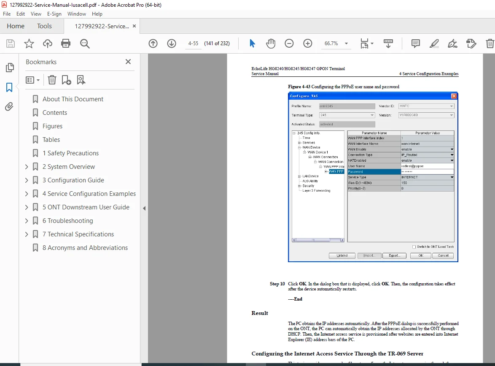495x366 pixels.
Task: Switch to the Home tab
Action: tap(16, 26)
